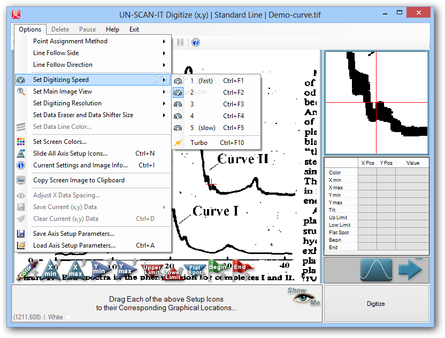Click the blue right arrow button
The image size is (445, 338).
pos(410,270)
